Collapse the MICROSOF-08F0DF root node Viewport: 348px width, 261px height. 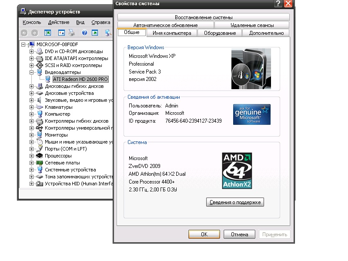[x=23, y=45]
